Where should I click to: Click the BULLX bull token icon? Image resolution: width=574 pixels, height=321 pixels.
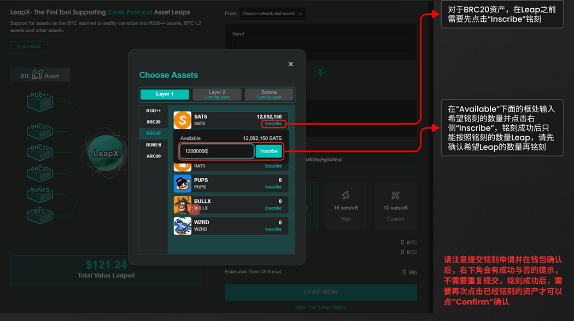[182, 205]
